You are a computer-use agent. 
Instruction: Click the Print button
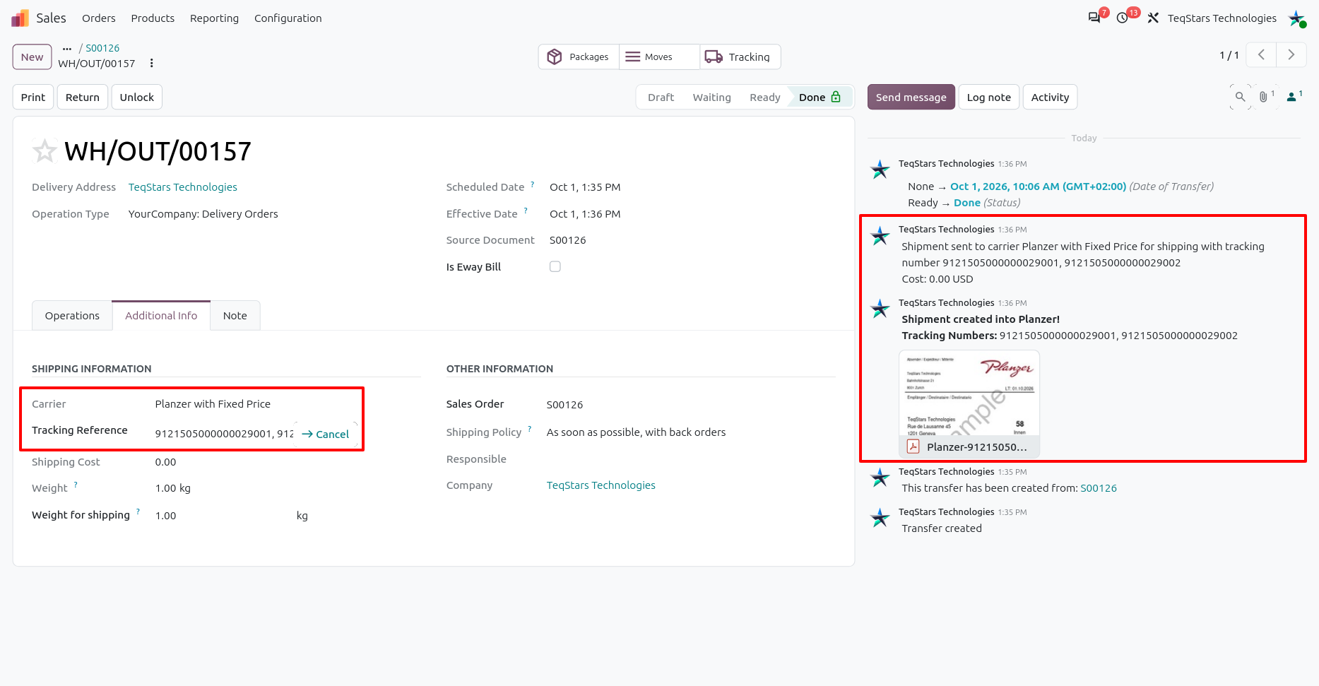click(x=33, y=97)
